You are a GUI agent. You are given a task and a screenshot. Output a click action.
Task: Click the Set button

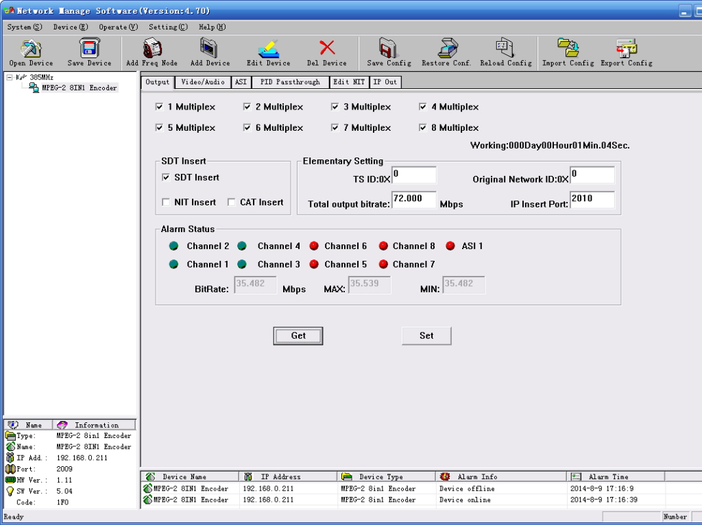[426, 336]
